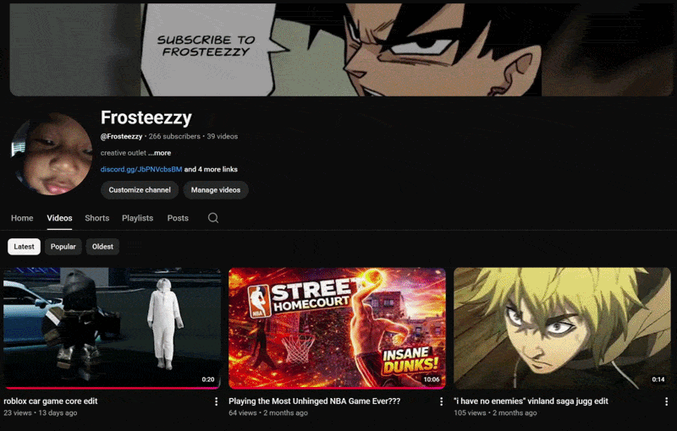
Task: Click the red watch progress bar on roblox video
Action: 113,388
